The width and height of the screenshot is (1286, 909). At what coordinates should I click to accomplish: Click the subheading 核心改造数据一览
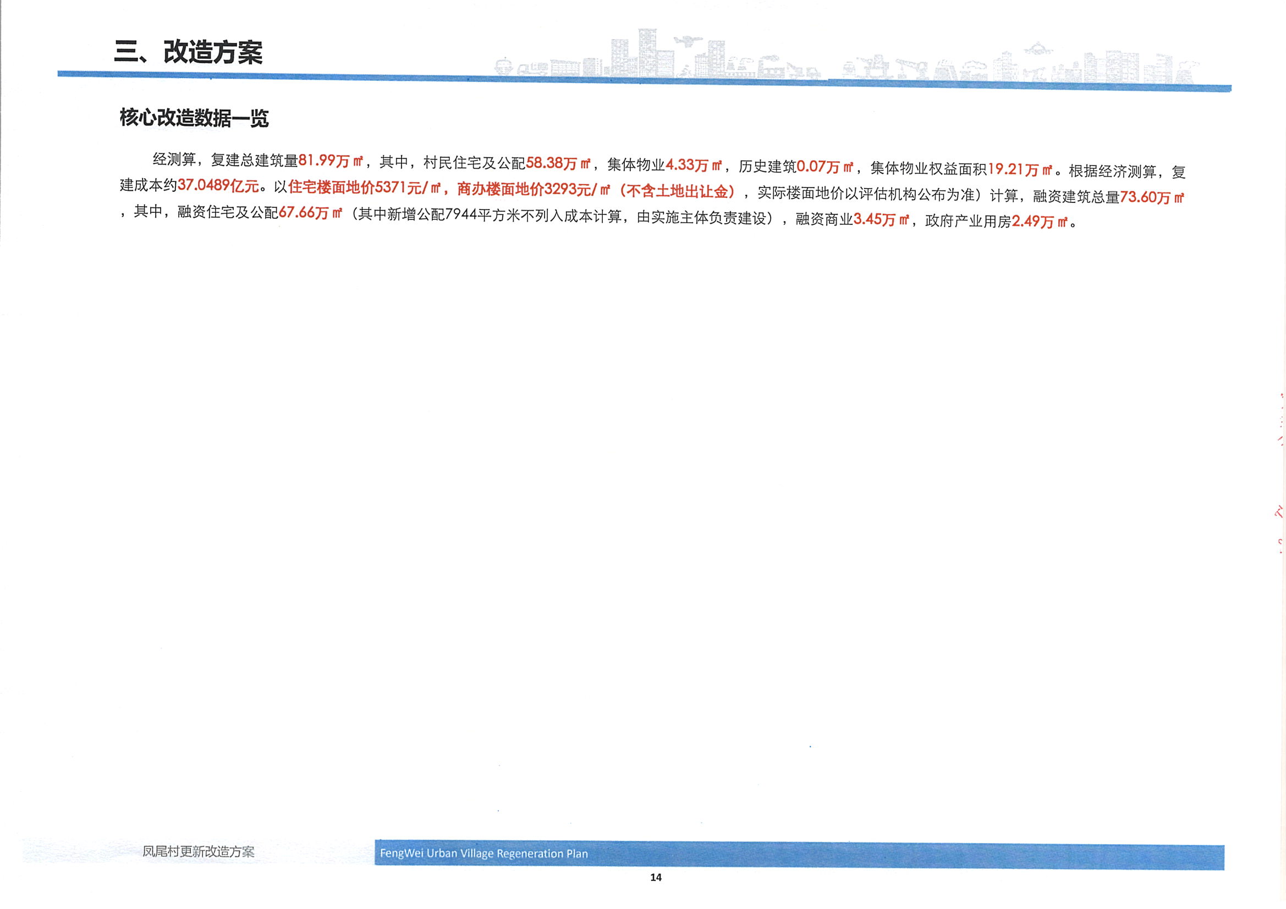click(x=194, y=118)
